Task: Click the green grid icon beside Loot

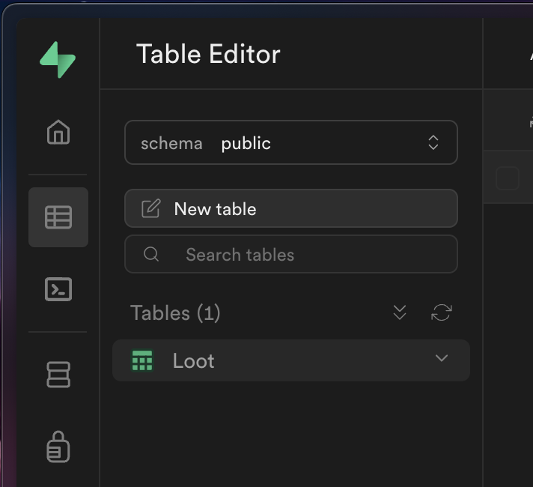Action: click(x=142, y=360)
